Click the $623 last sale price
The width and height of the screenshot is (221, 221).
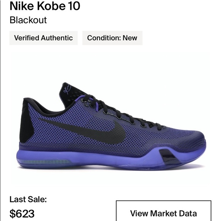(22, 214)
